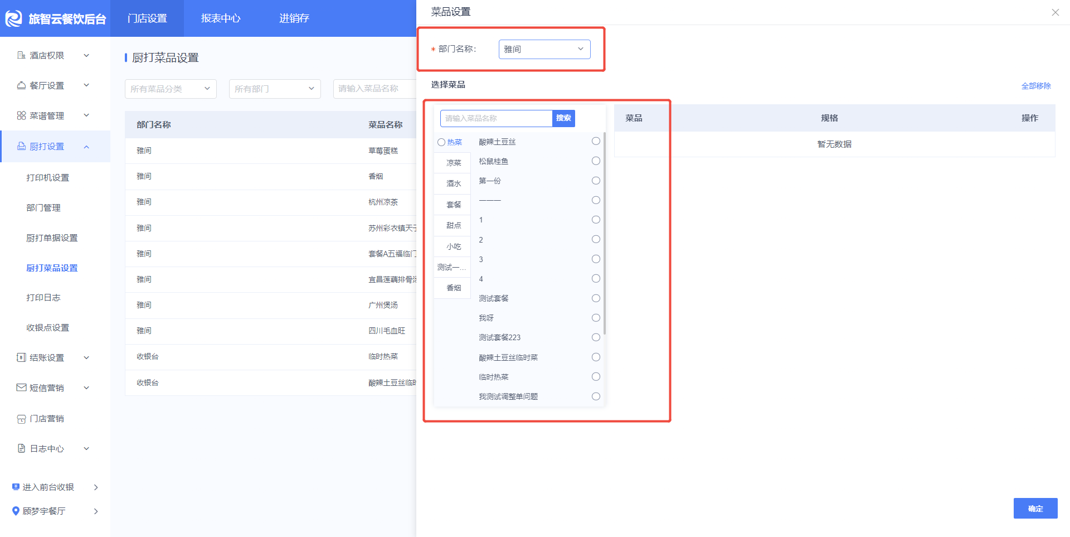Select the 套餐 category
The width and height of the screenshot is (1070, 537).
(453, 205)
